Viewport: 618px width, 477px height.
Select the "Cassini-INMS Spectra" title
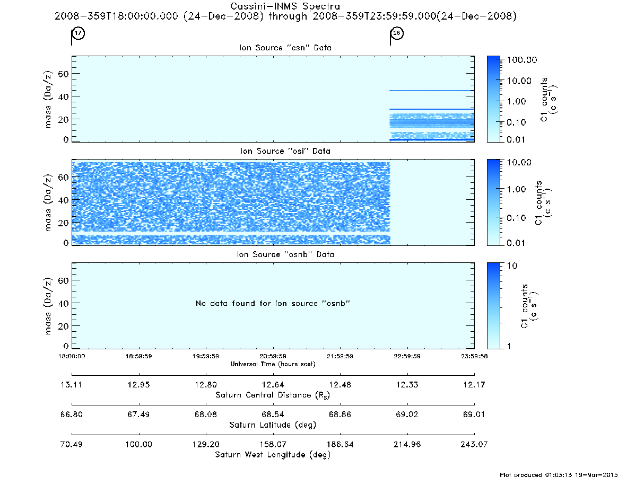point(285,6)
